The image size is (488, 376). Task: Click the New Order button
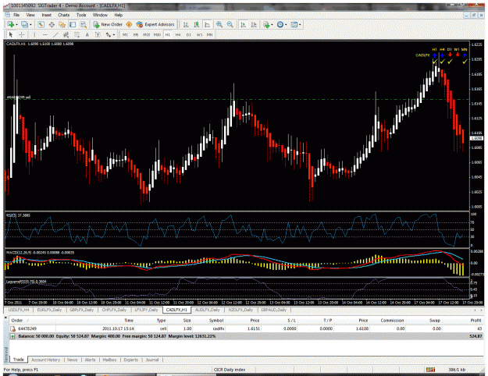[x=108, y=24]
